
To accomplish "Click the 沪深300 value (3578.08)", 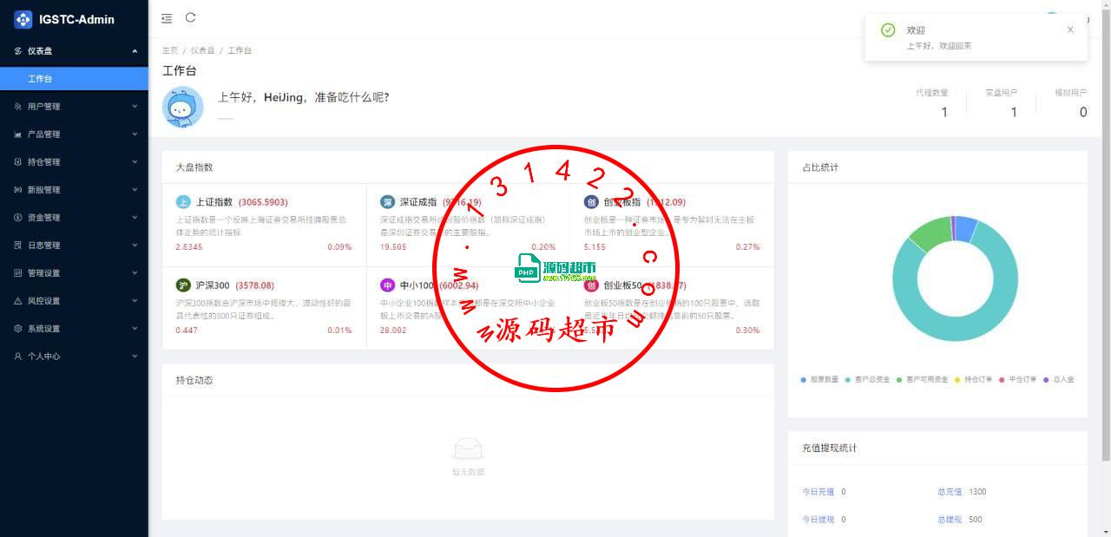I will (255, 285).
